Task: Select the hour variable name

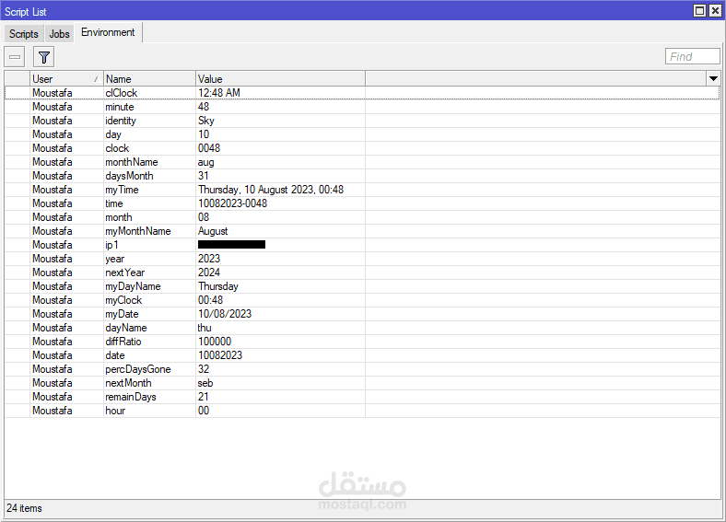Action: 115,411
